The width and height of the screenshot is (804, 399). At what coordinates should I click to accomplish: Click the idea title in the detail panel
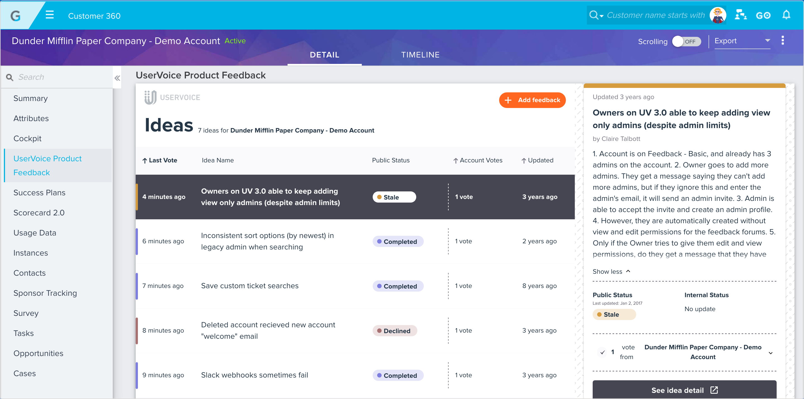(x=681, y=119)
